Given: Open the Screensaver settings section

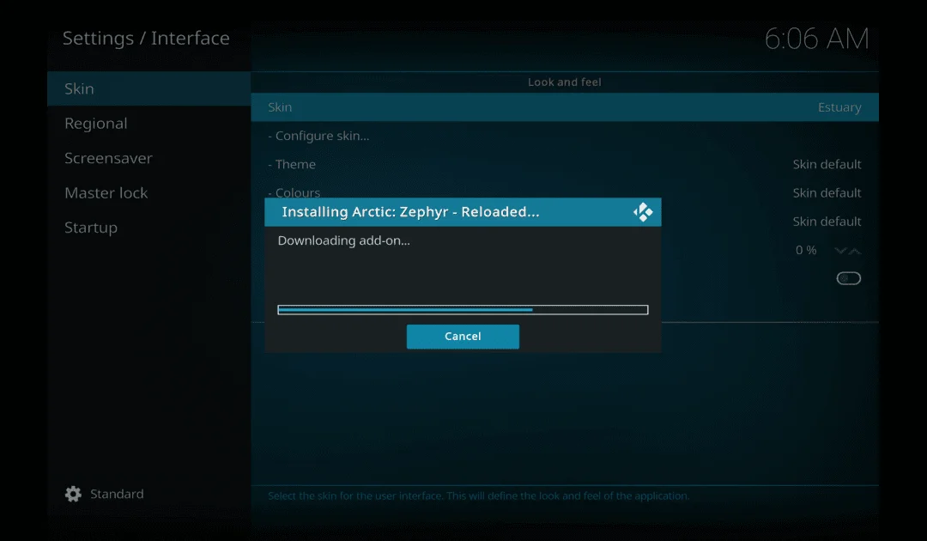Looking at the screenshot, I should pos(108,158).
